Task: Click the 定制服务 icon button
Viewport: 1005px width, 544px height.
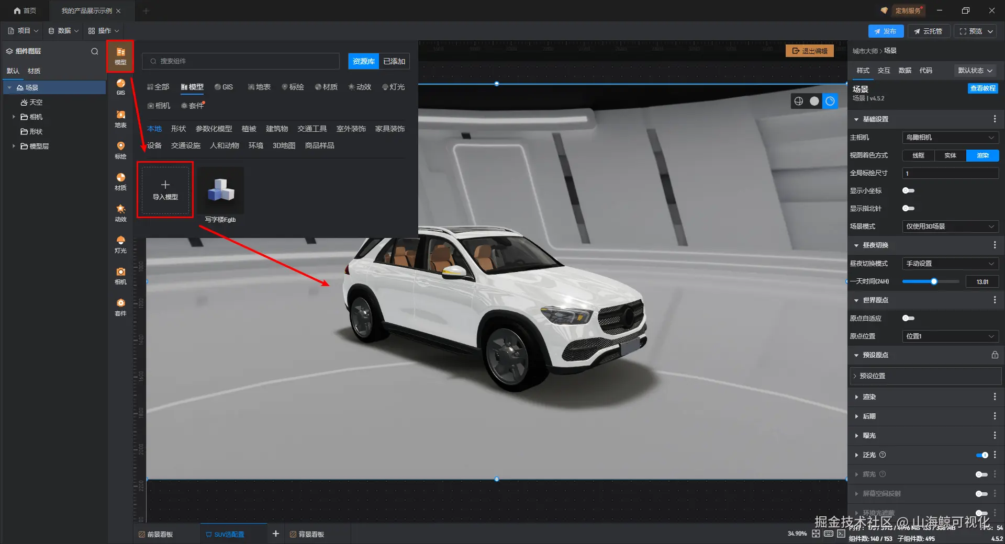Action: [903, 10]
